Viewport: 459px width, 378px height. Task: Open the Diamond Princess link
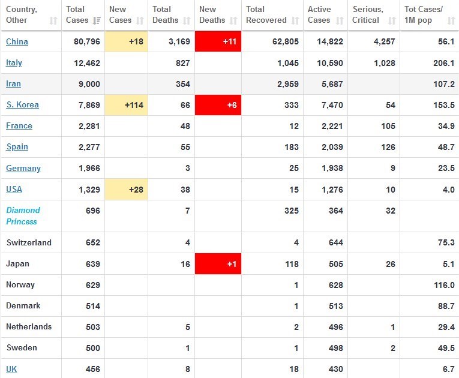[x=23, y=216]
